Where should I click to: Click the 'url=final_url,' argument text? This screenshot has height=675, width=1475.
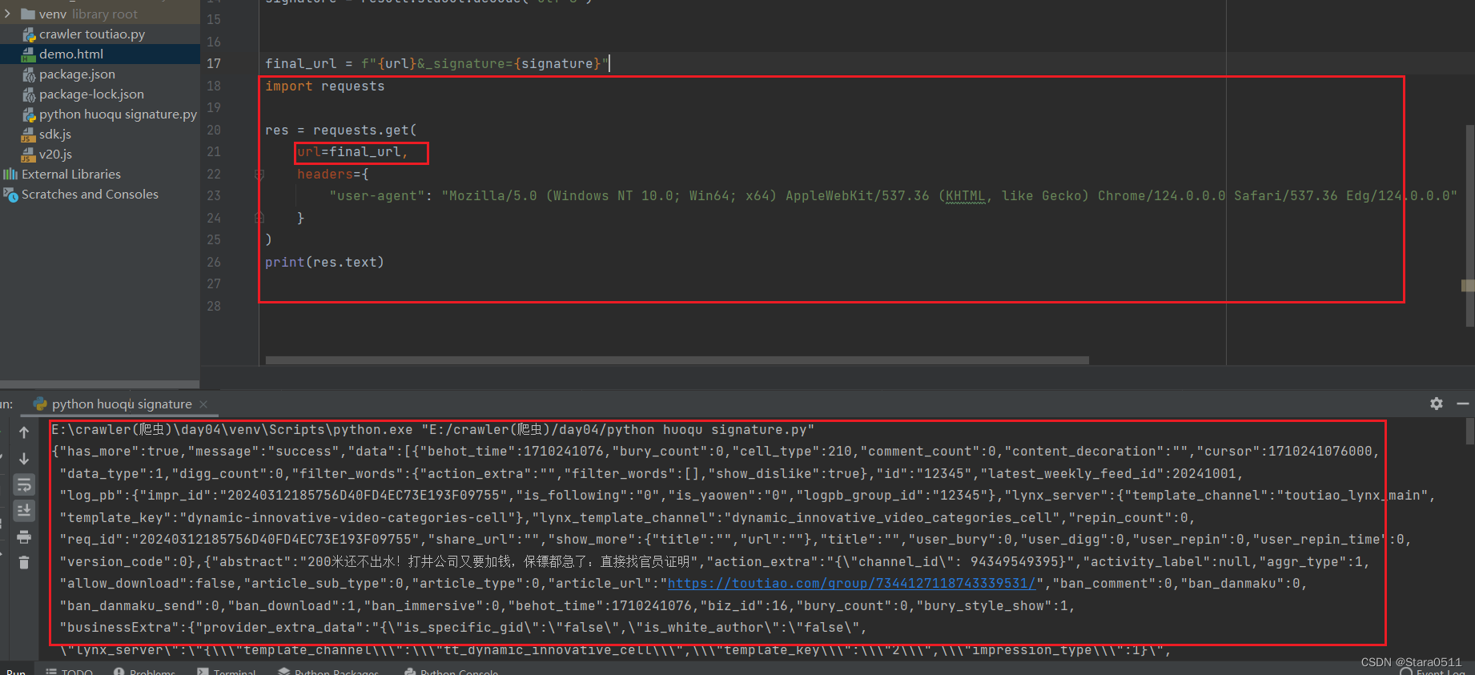353,151
